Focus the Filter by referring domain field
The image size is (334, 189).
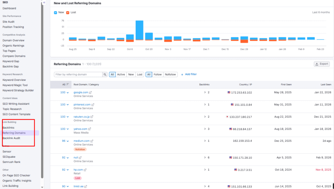[78, 75]
